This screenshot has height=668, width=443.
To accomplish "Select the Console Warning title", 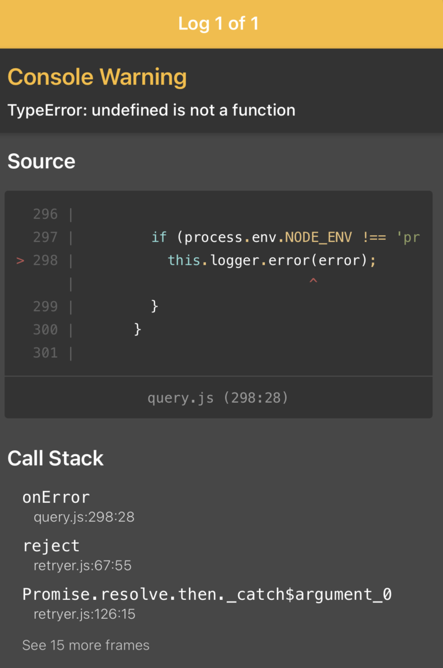I will tap(97, 76).
